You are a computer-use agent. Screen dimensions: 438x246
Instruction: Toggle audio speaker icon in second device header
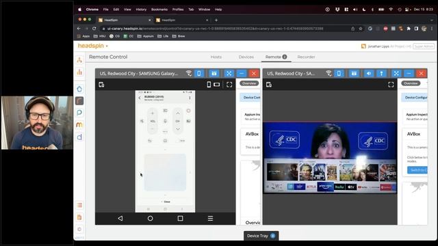coord(369,73)
